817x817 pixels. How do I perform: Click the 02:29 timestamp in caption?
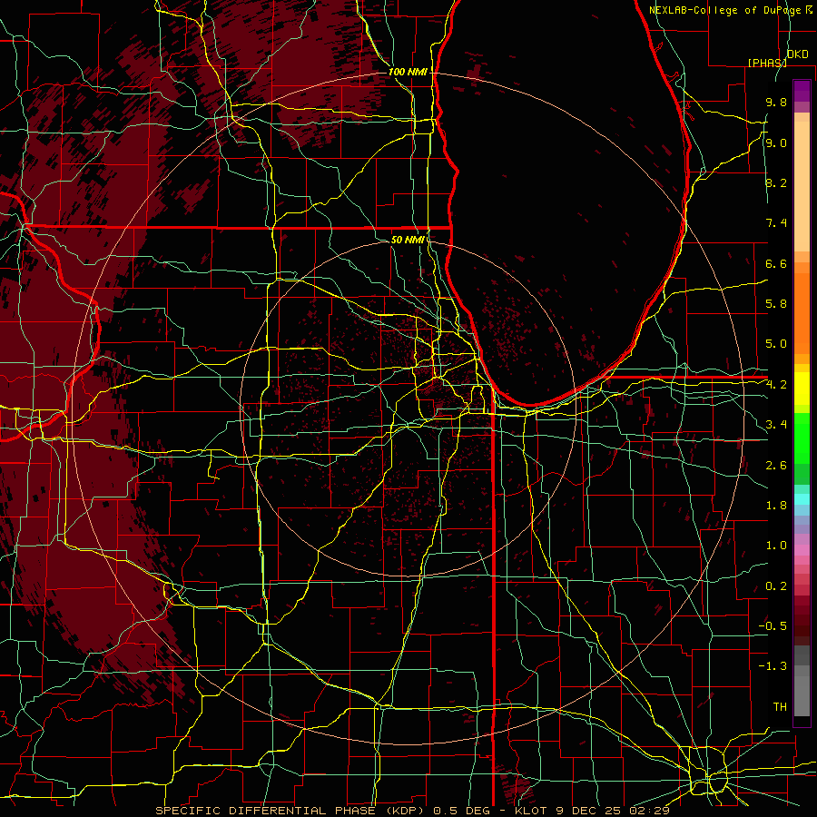(649, 811)
